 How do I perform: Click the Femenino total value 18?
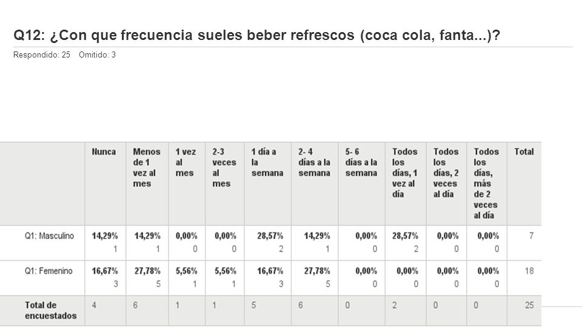click(529, 271)
